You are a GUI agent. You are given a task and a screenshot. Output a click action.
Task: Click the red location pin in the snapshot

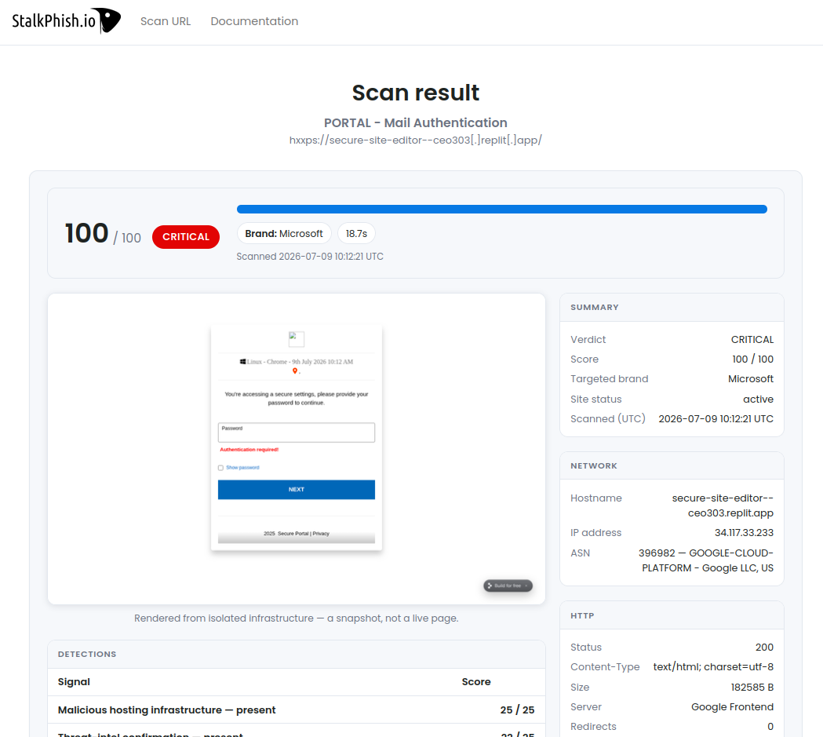(295, 370)
